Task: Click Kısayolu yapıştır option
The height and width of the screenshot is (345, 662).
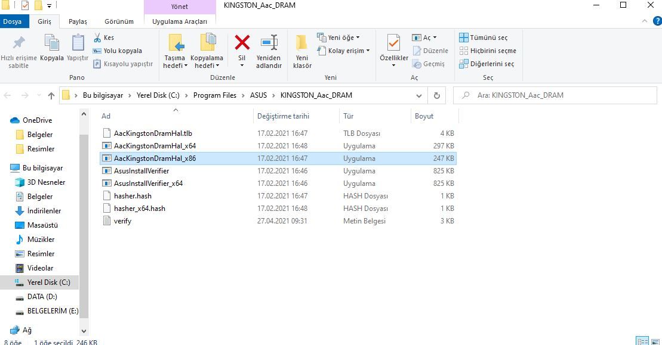Action: point(123,64)
